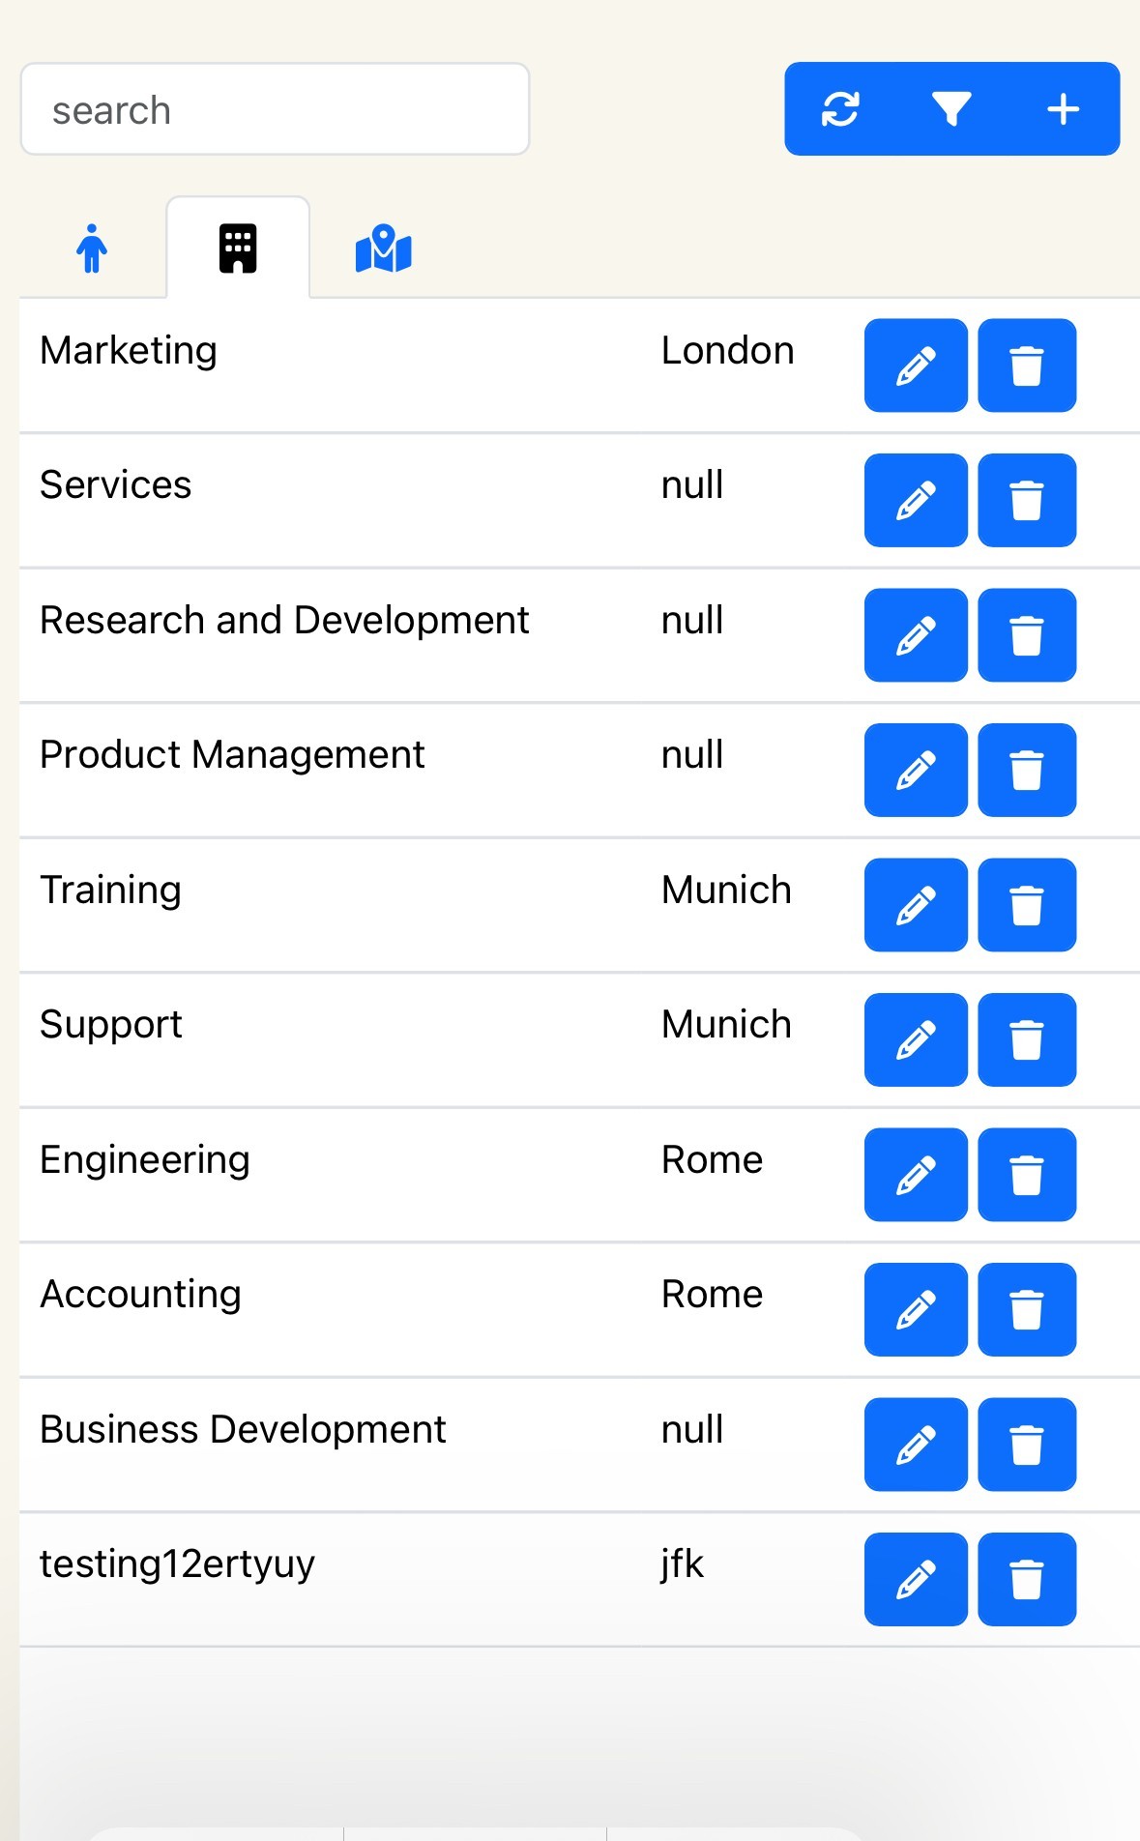
Task: Open the locations map tab
Action: (384, 248)
